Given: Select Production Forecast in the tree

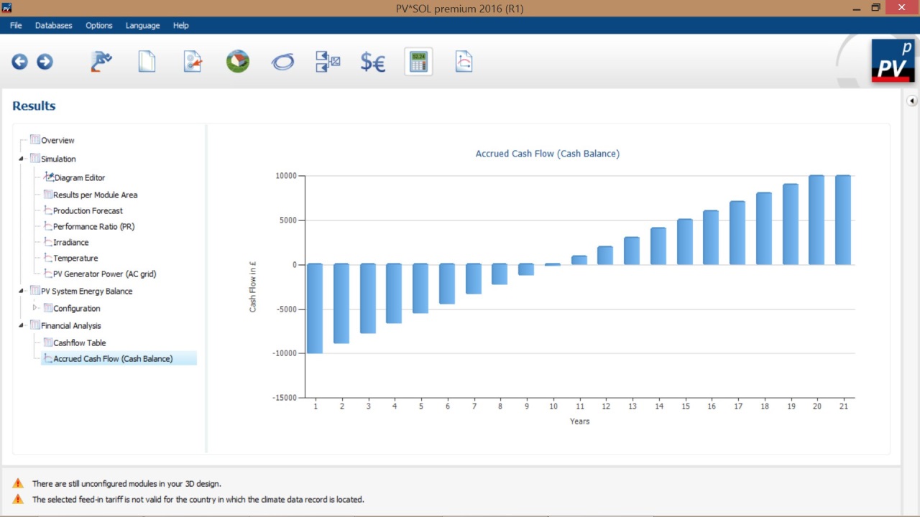Looking at the screenshot, I should [x=88, y=210].
